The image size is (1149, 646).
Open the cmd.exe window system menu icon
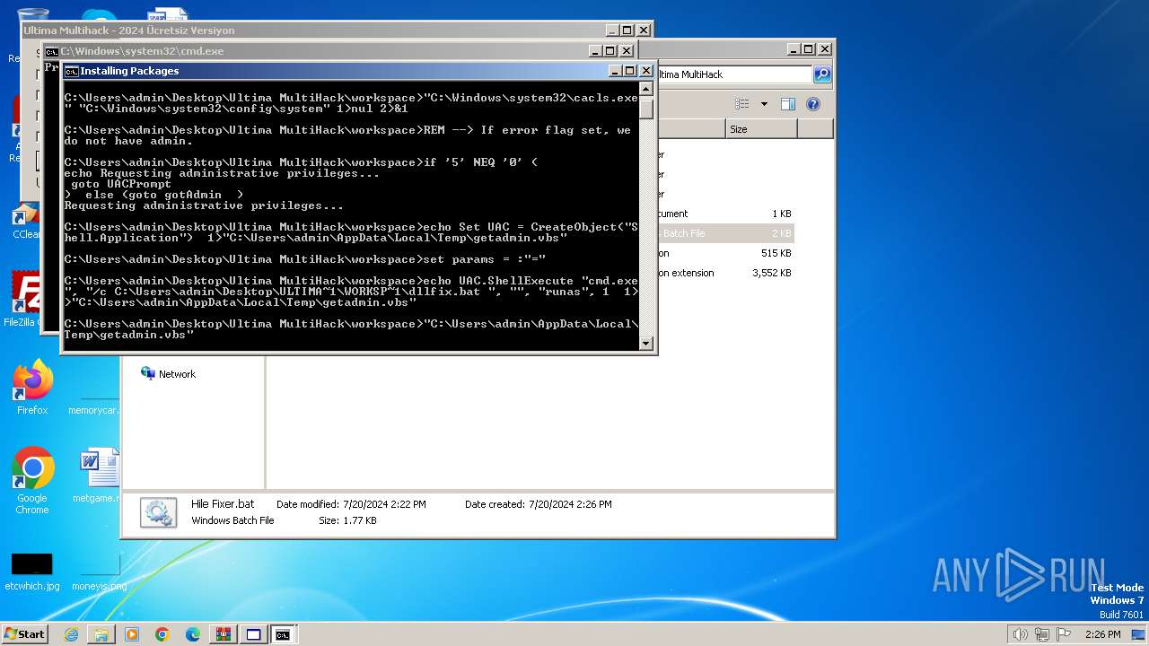tap(52, 51)
